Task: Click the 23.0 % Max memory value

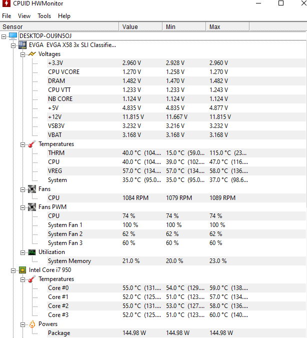Action: pos(218,261)
